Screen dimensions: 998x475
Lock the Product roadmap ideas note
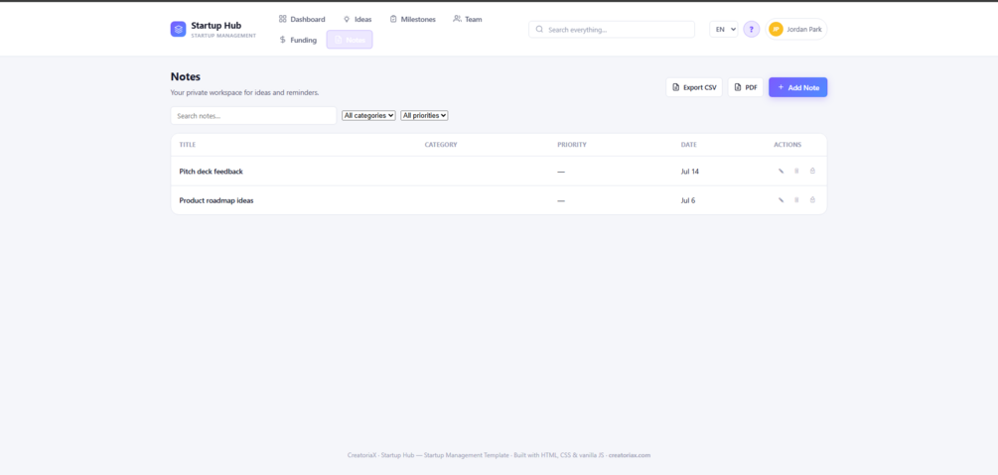(x=812, y=200)
